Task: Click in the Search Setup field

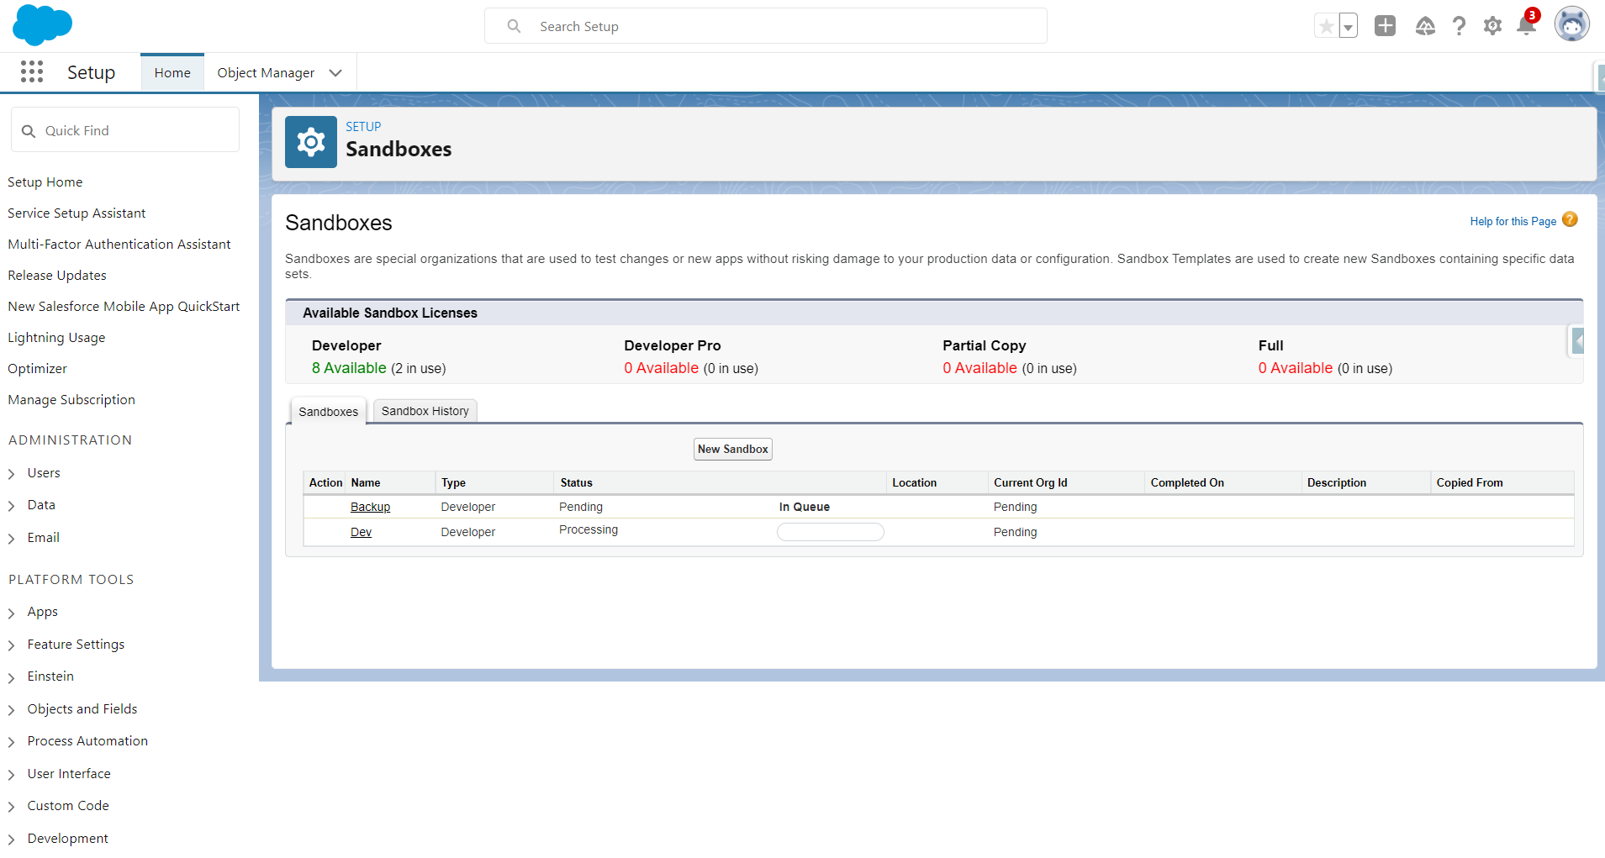Action: [766, 26]
